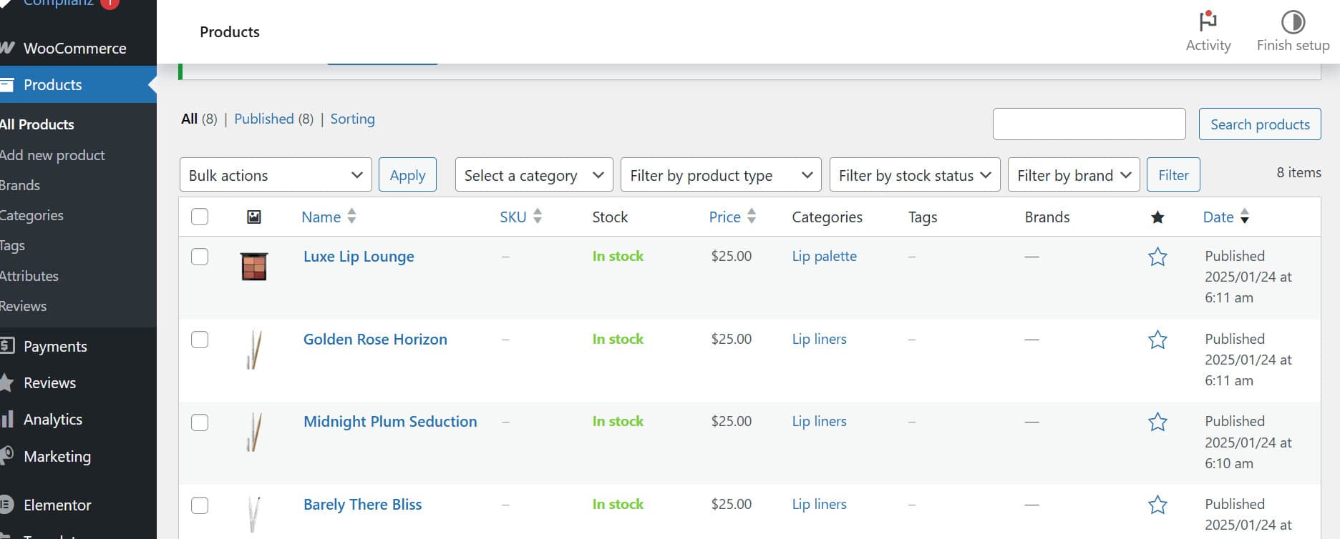
Task: Check the Luxe Lip Lounge row checkbox
Action: click(200, 257)
